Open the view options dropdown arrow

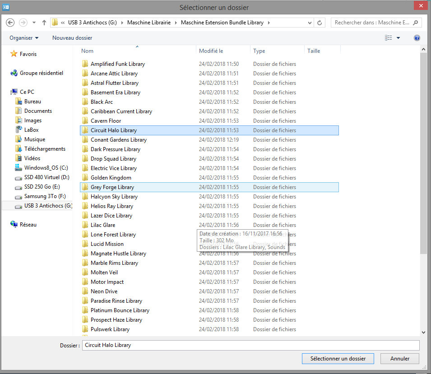398,38
